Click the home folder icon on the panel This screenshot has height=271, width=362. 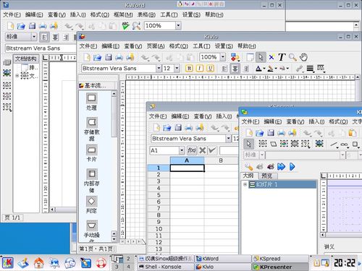click(x=38, y=262)
